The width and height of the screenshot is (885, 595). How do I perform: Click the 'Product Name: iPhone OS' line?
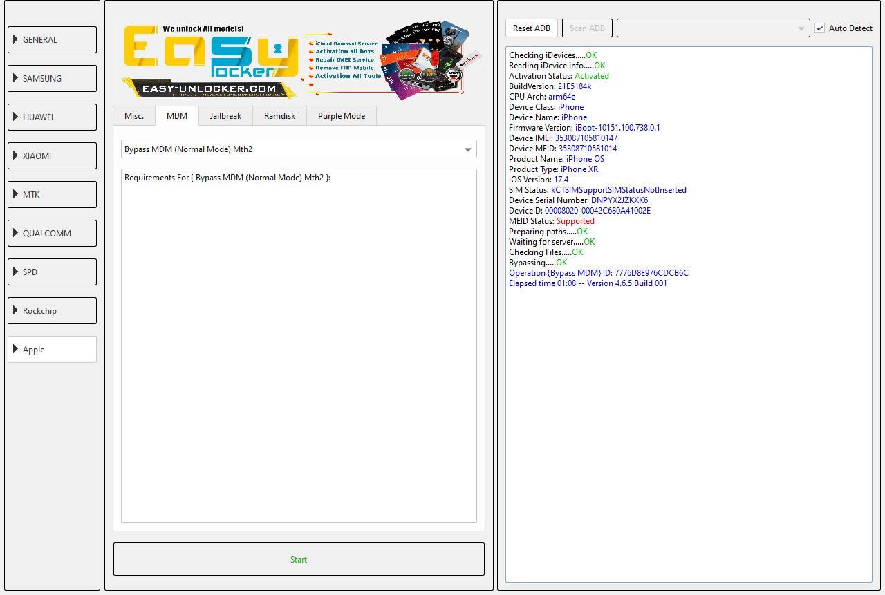(x=557, y=159)
